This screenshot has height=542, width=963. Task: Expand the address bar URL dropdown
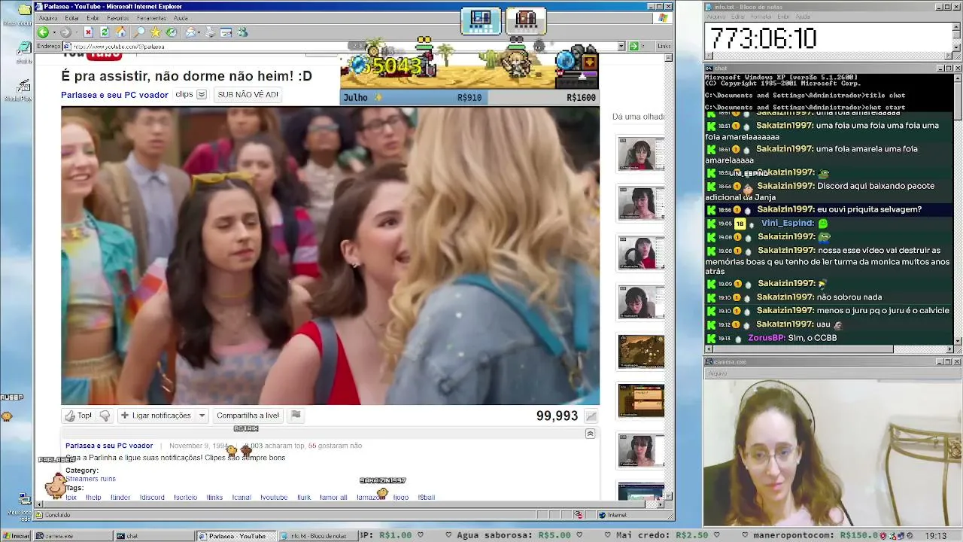tap(621, 46)
